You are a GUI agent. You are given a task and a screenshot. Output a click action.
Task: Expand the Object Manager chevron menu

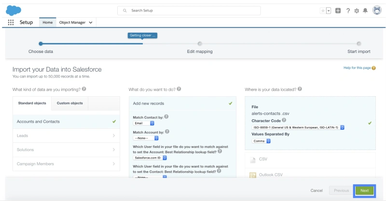(91, 22)
